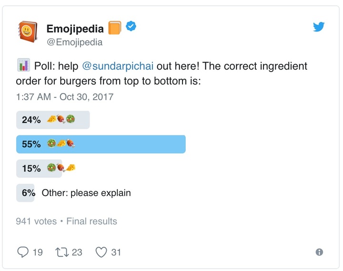The image size is (343, 271).
Task: Retweet using the retweet arrows icon
Action: (62, 252)
